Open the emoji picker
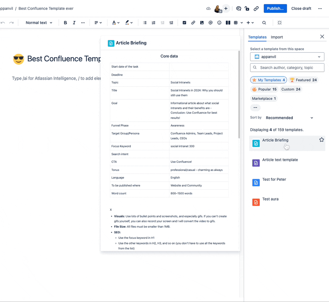The width and height of the screenshot is (329, 302). click(x=219, y=23)
